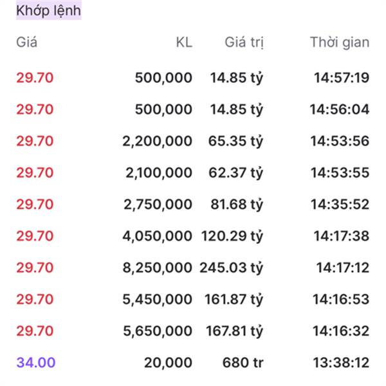The image size is (386, 386).
Task: Click the 8,250,000 volume cell
Action: click(157, 268)
